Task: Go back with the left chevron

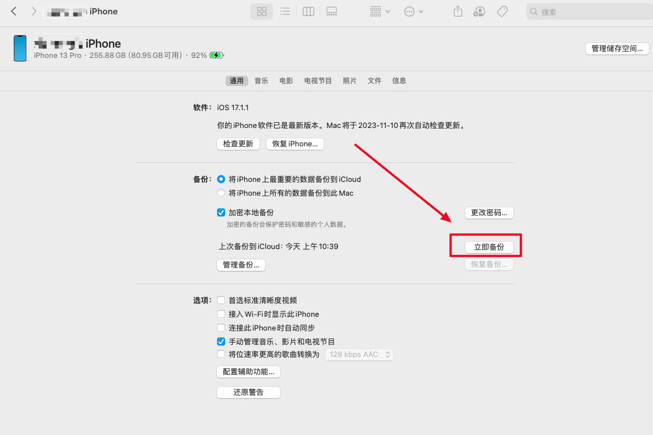Action: [x=14, y=11]
